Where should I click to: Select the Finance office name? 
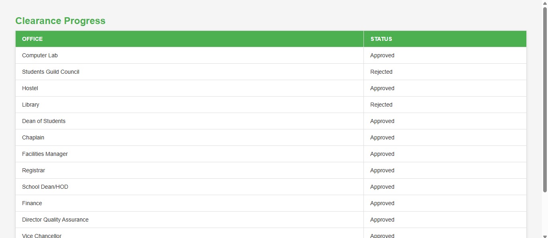click(32, 203)
